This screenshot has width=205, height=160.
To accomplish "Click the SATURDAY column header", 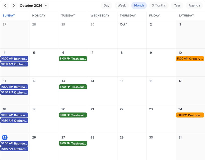I will [x=186, y=16].
